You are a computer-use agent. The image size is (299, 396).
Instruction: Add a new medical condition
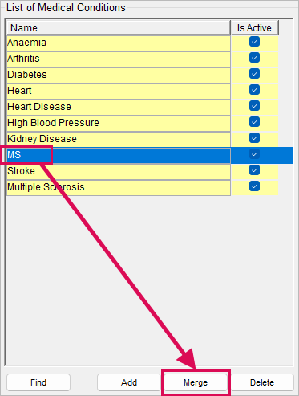click(129, 382)
